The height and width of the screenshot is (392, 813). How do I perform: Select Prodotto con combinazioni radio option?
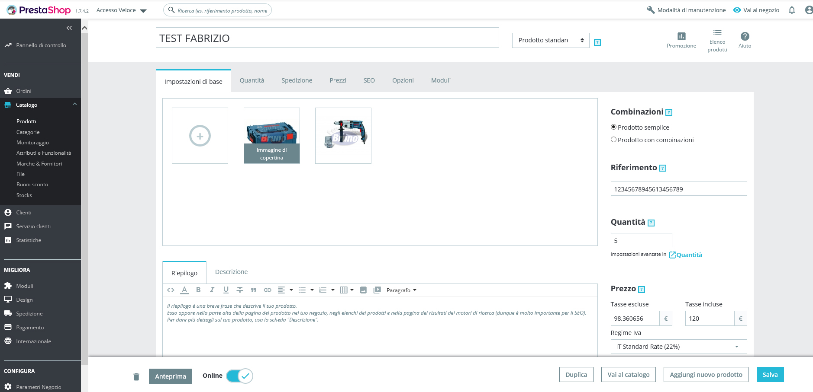pos(613,140)
